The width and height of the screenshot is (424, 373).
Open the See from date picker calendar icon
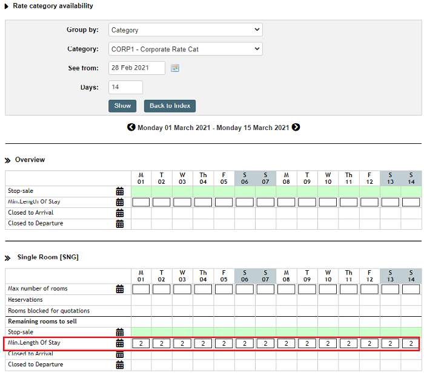[175, 68]
